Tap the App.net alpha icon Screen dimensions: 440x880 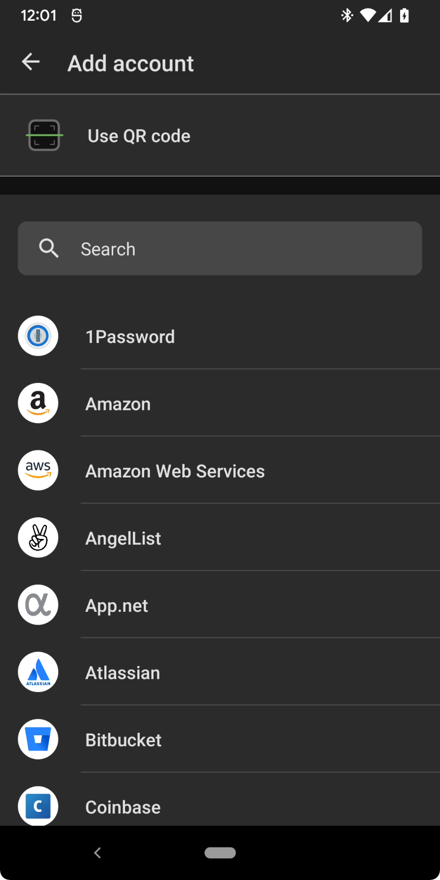pos(38,605)
